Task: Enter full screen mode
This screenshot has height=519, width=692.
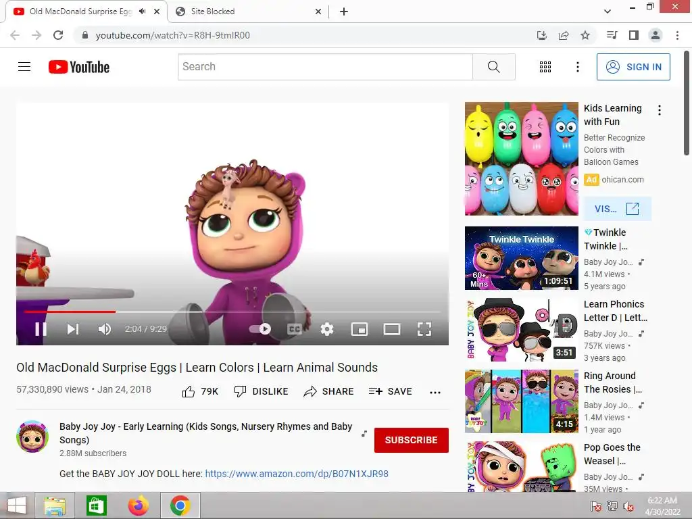Action: pyautogui.click(x=424, y=329)
